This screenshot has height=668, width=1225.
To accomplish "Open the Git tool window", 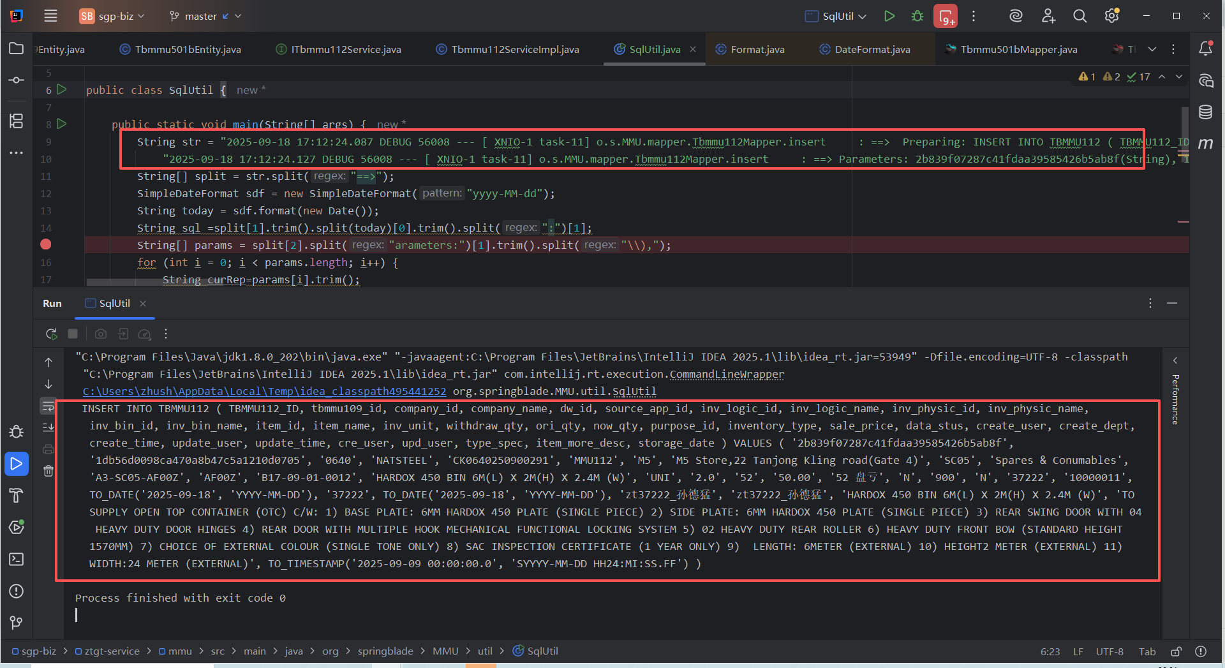I will pyautogui.click(x=17, y=623).
